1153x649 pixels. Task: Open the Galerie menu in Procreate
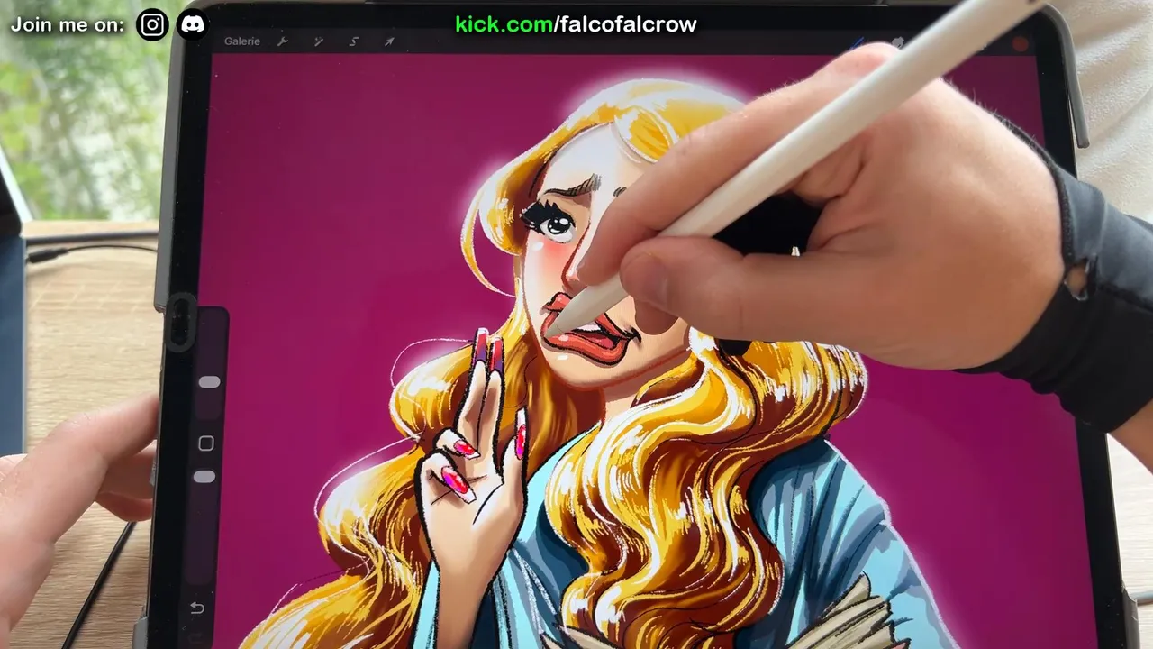[x=242, y=41]
